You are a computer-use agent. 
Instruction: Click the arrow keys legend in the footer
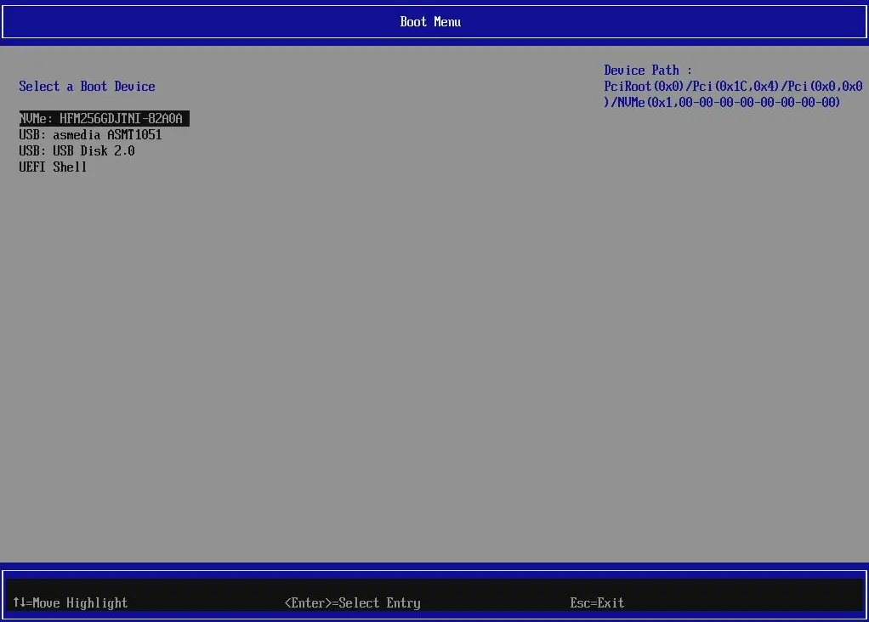20,602
